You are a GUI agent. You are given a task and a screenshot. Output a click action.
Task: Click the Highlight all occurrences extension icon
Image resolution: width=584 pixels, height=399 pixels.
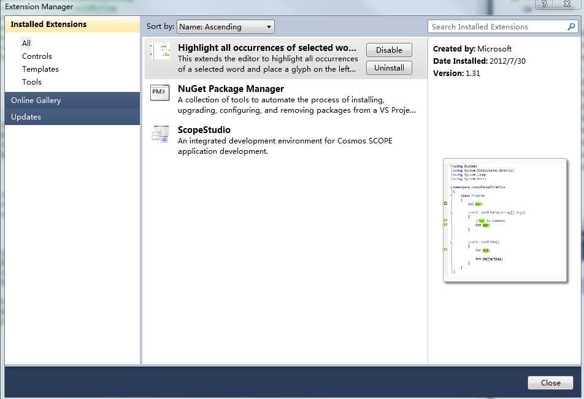click(160, 51)
